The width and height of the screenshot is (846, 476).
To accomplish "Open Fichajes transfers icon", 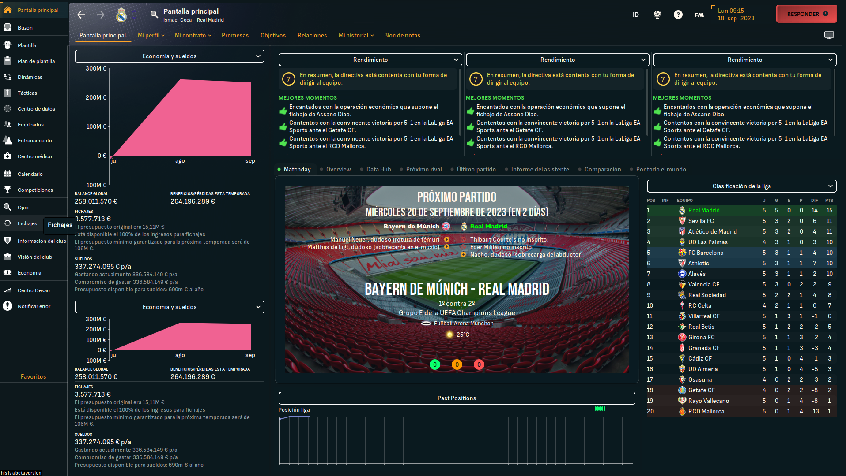I will 8,223.
